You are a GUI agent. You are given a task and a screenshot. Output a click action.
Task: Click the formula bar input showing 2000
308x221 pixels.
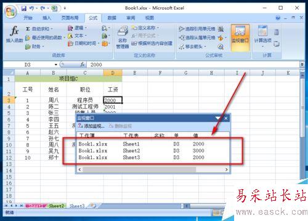coord(193,64)
